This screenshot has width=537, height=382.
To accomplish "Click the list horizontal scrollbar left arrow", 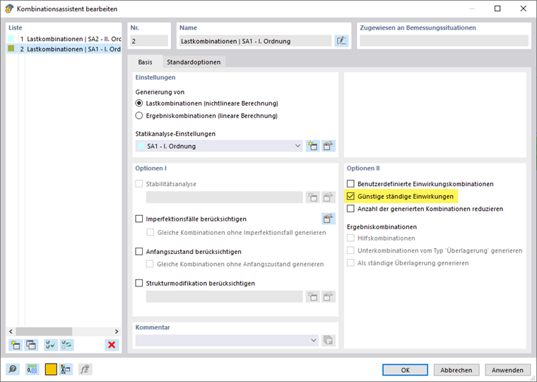I will [11, 332].
